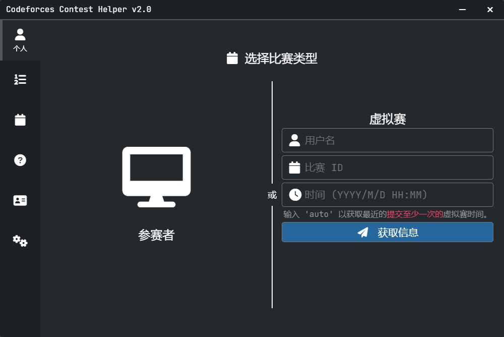This screenshot has width=504, height=337.
Task: Click the calendar icon beside 选择比赛类型
Action: (232, 59)
